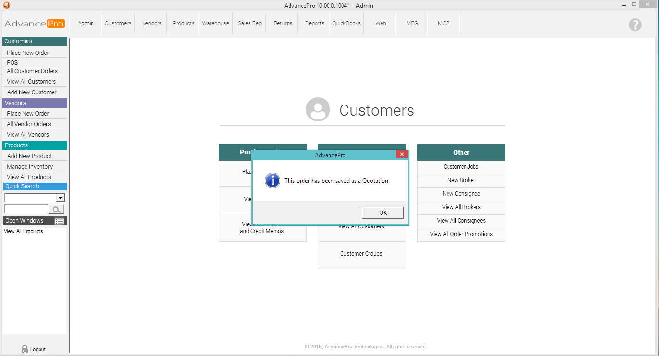
Task: Open the Reports menu
Action: tap(315, 23)
